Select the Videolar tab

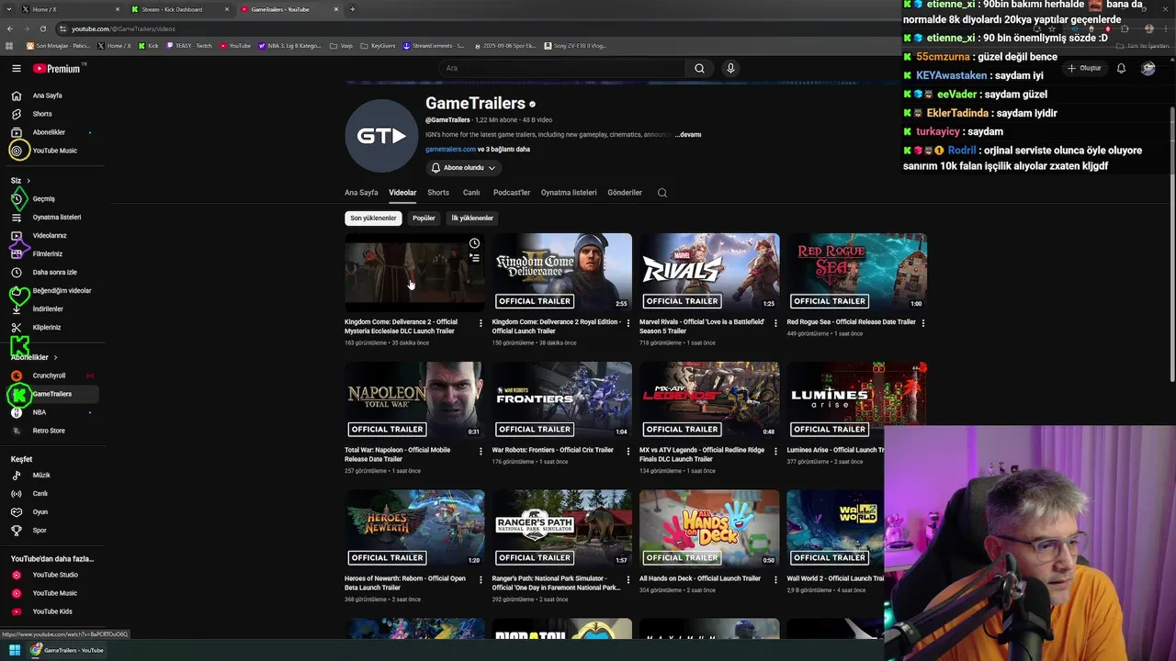pos(402,193)
